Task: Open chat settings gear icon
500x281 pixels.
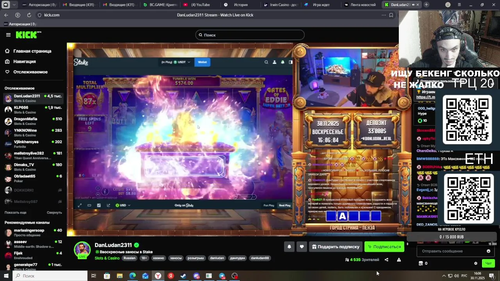Action: pyautogui.click(x=475, y=263)
